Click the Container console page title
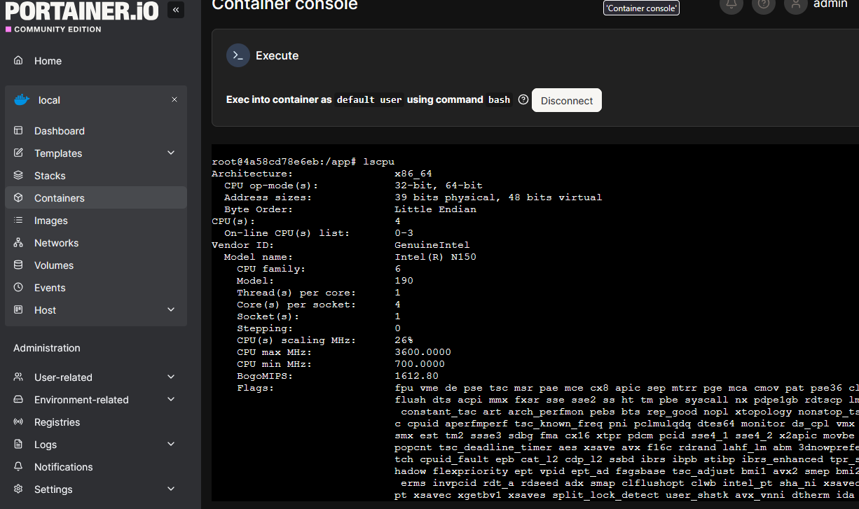Screen dimensions: 859x509 point(284,4)
